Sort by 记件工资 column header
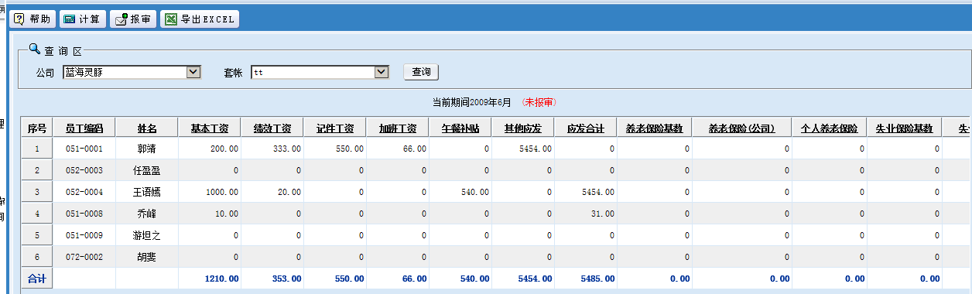 (x=335, y=128)
